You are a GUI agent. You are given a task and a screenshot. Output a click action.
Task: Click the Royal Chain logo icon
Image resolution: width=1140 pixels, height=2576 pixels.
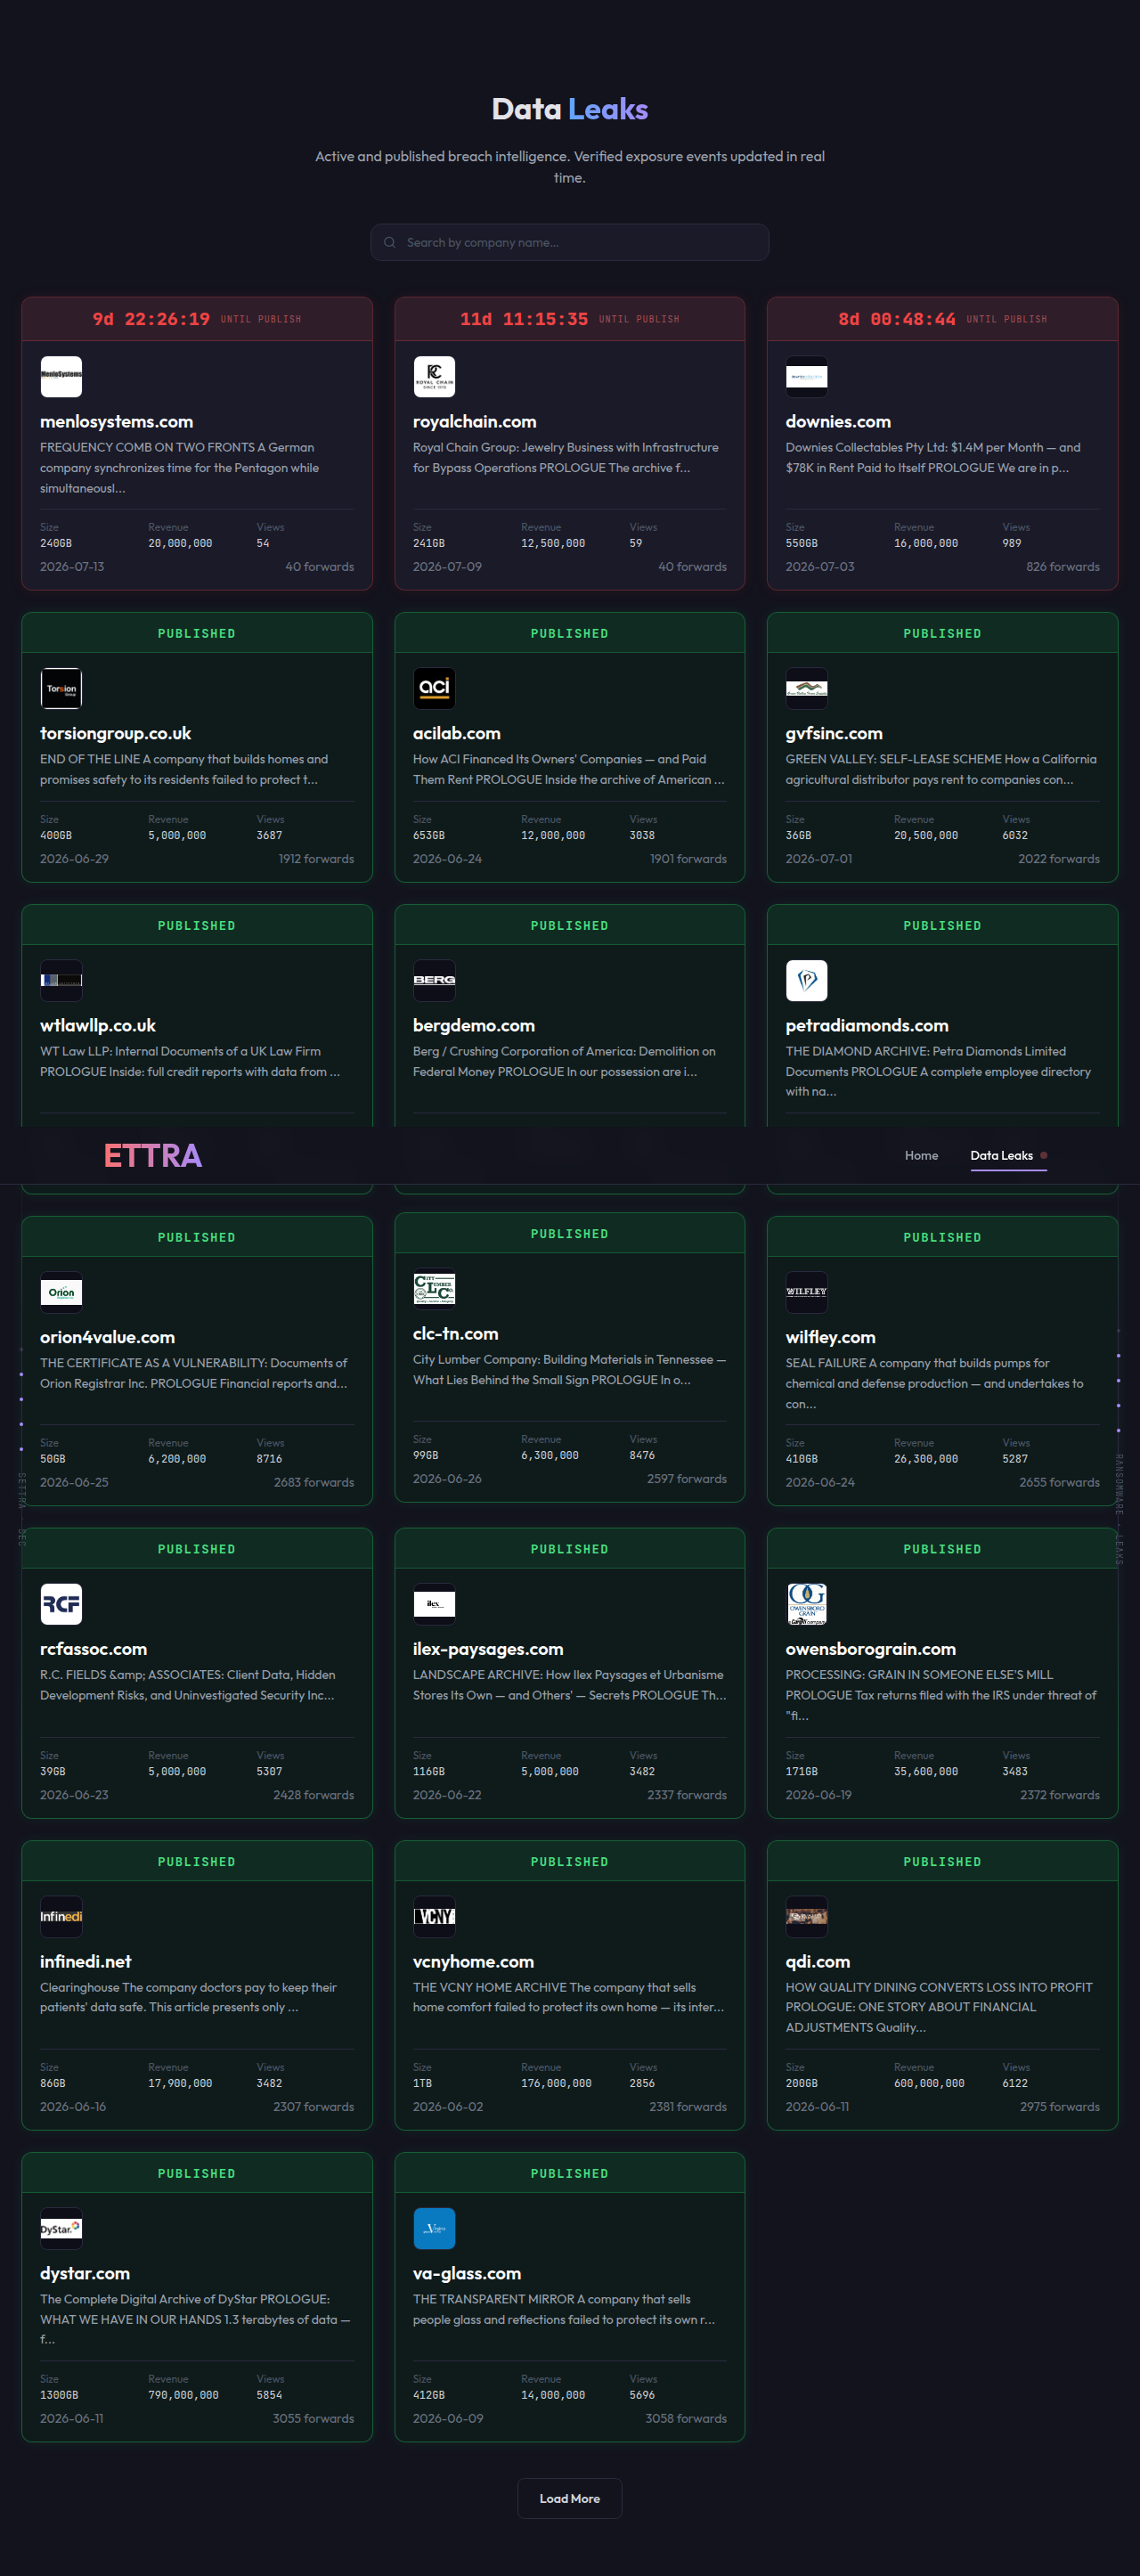tap(434, 377)
